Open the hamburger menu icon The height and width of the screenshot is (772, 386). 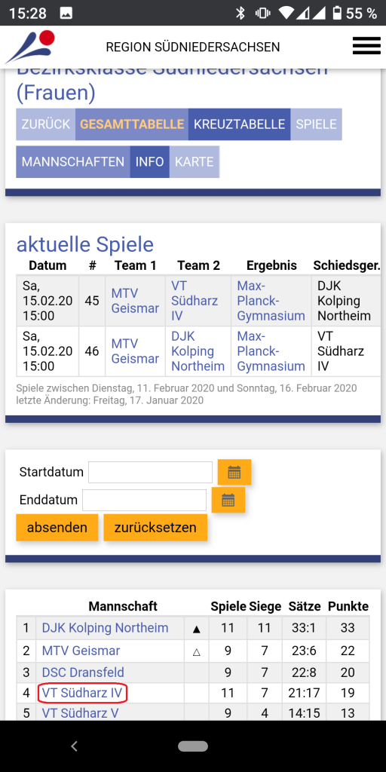(x=366, y=46)
